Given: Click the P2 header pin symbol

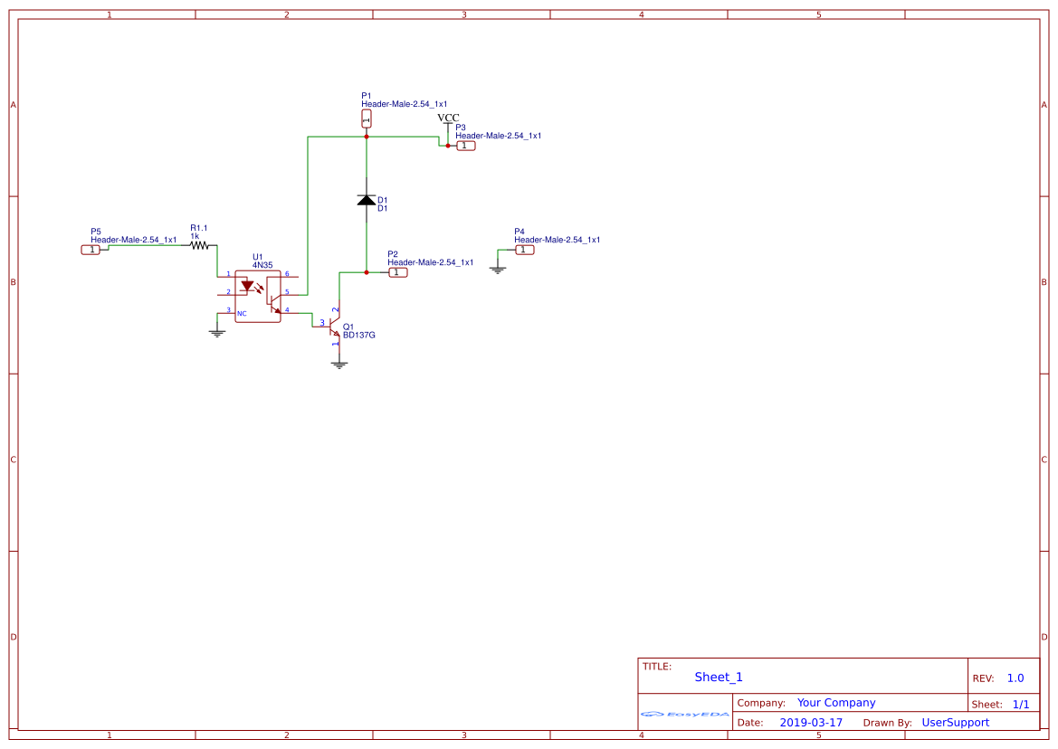Looking at the screenshot, I should 397,272.
